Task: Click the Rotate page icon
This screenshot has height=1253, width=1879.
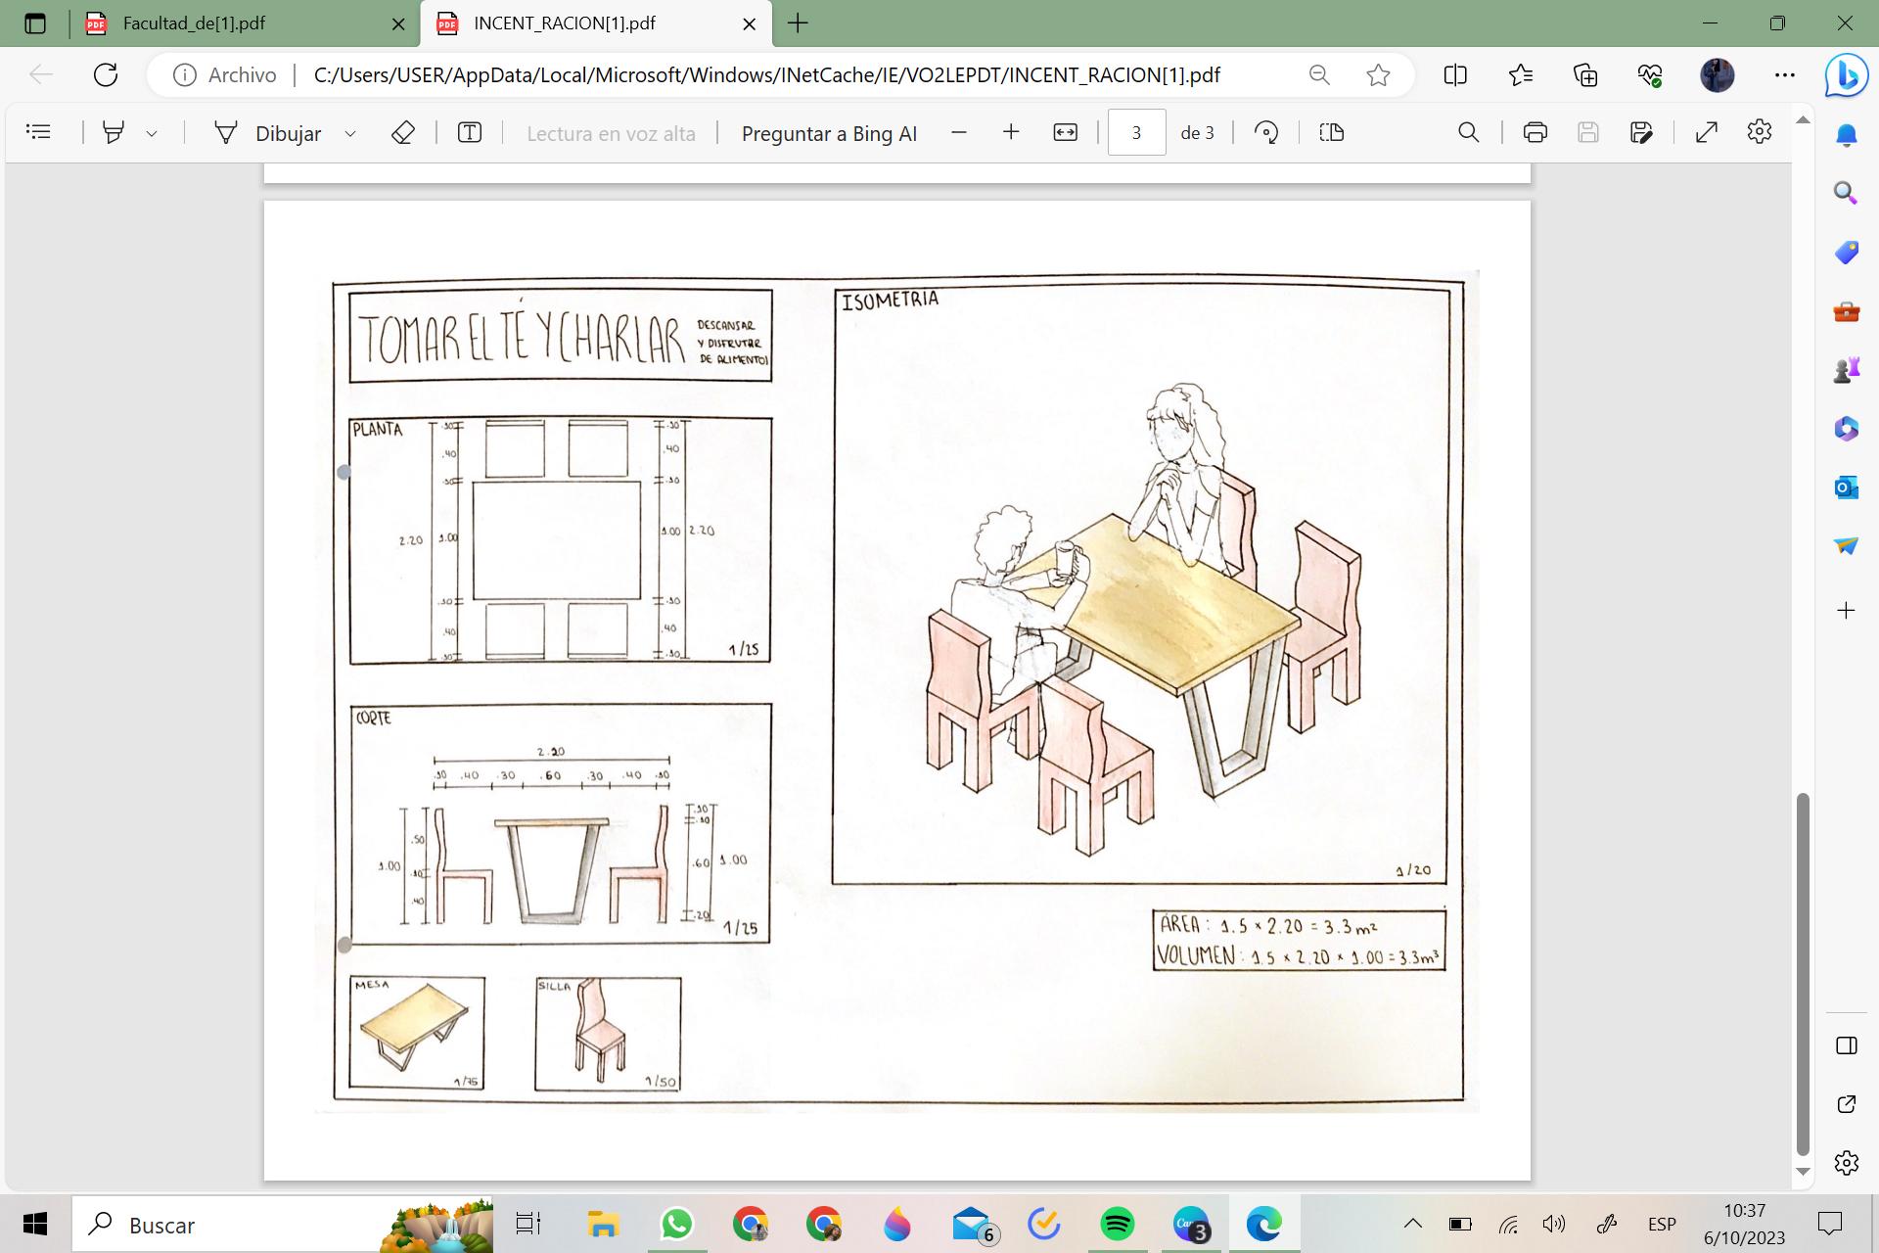Action: point(1266,132)
